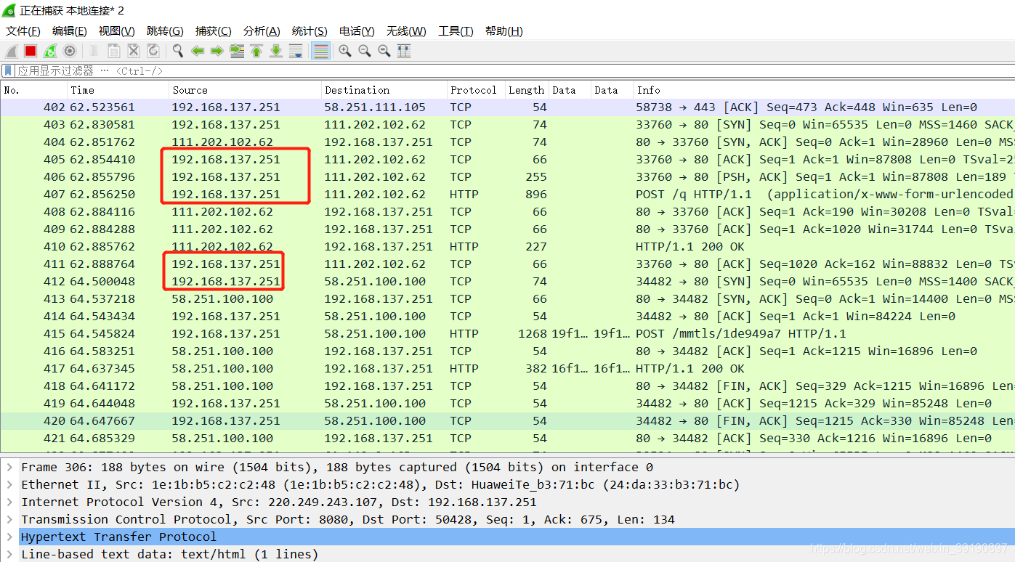The image size is (1015, 562).
Task: Click the start capture shark fin icon
Action: (11, 51)
